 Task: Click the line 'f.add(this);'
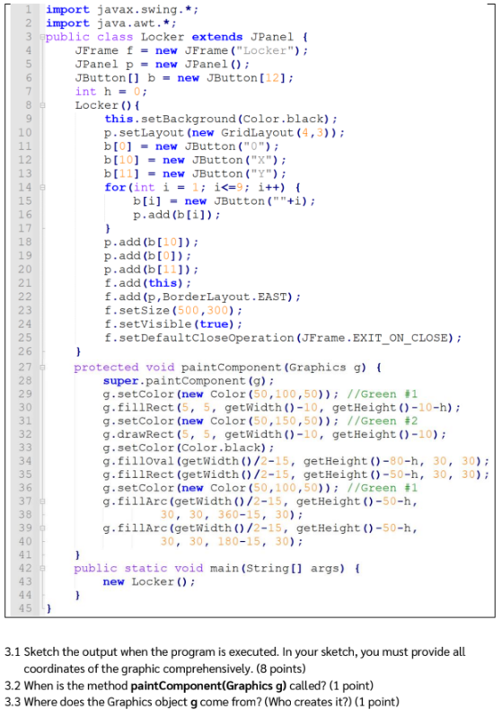click(x=147, y=283)
